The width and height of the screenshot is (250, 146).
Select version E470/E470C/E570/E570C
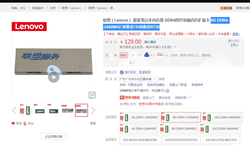coord(181,140)
